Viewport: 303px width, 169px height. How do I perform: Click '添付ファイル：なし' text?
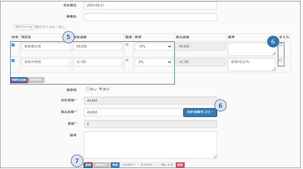click(50, 27)
